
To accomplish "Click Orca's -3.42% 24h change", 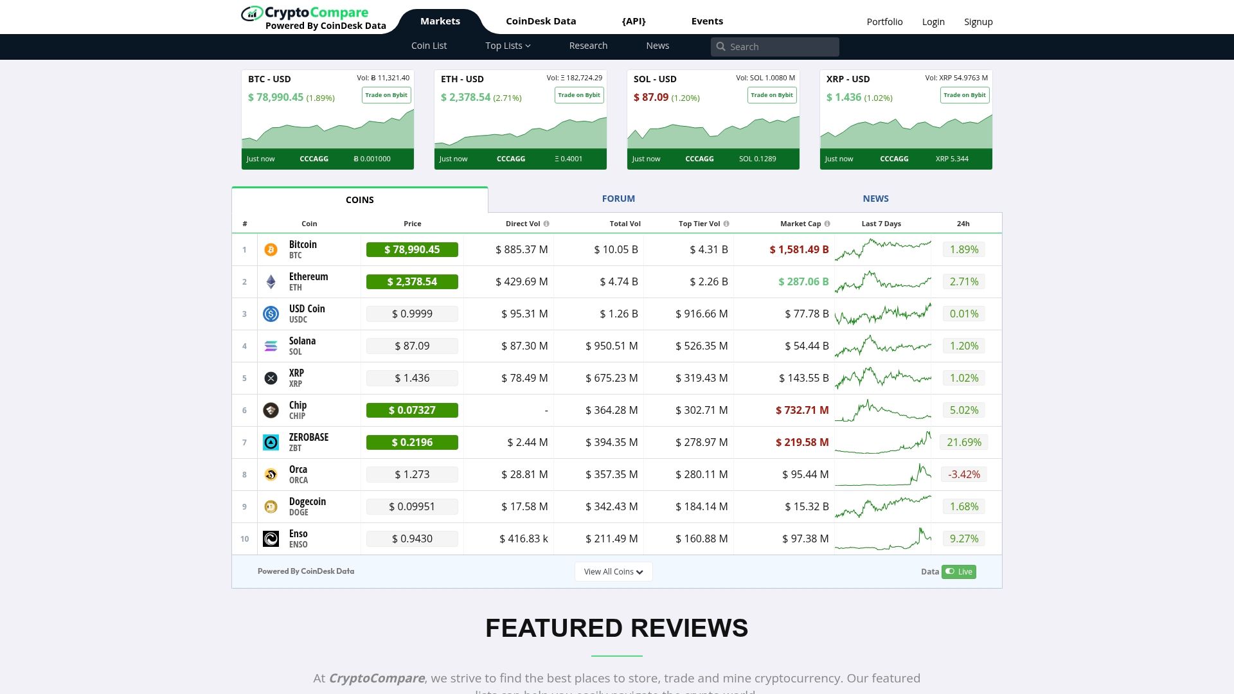I will [x=964, y=475].
